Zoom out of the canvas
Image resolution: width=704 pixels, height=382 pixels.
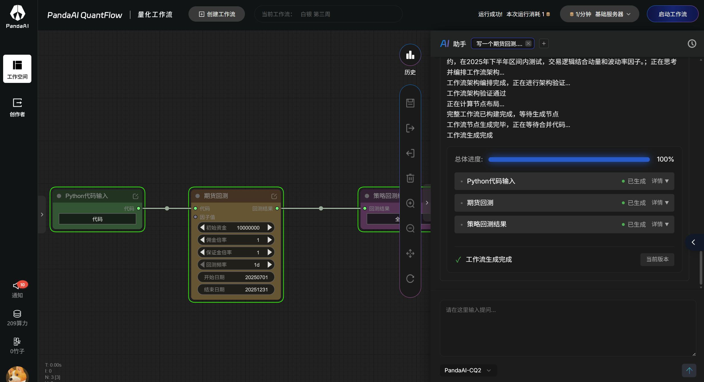click(410, 228)
